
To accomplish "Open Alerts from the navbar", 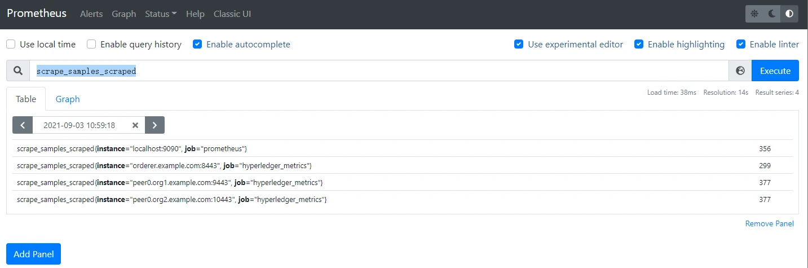I will 91,14.
